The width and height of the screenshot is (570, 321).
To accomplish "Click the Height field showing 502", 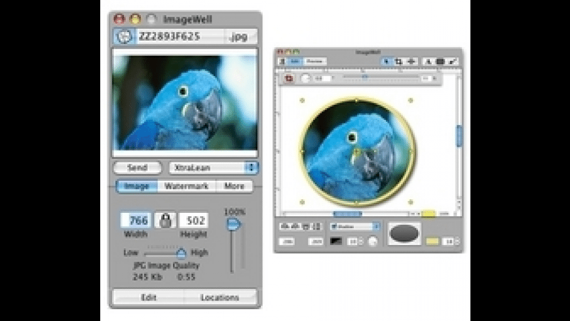I will pyautogui.click(x=194, y=220).
